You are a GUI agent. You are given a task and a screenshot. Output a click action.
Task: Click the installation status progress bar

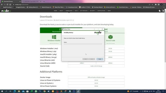pyautogui.click(x=83, y=44)
